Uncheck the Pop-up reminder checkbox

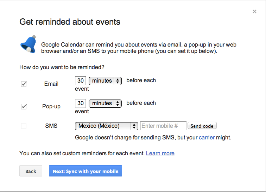24,106
